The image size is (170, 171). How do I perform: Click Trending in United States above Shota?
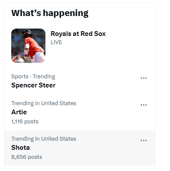(x=44, y=139)
